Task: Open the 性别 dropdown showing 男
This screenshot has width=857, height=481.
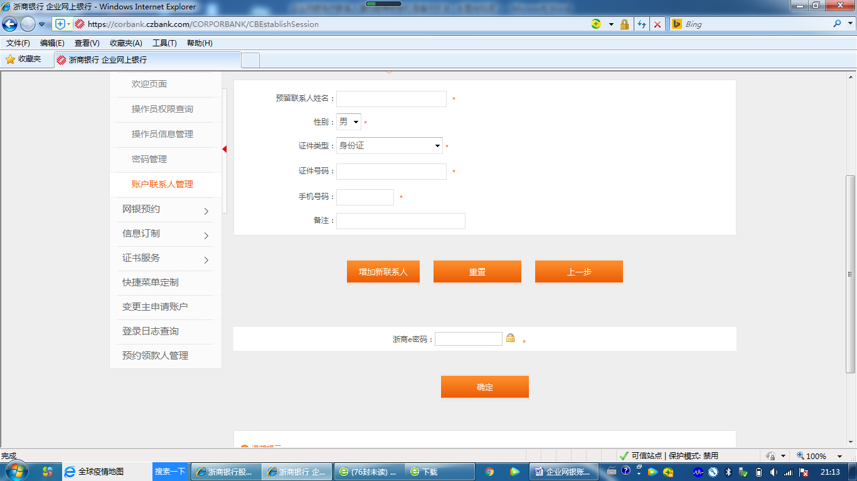Action: coord(349,122)
